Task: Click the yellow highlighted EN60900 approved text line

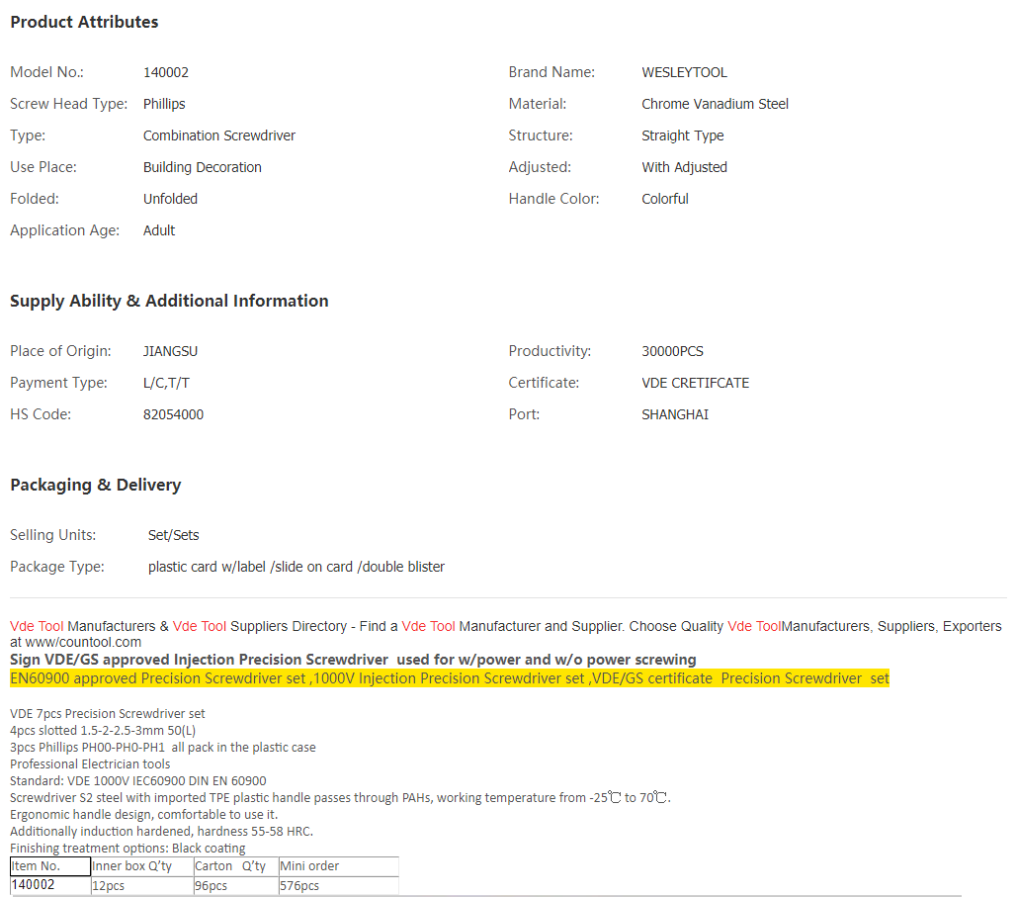Action: coord(449,678)
